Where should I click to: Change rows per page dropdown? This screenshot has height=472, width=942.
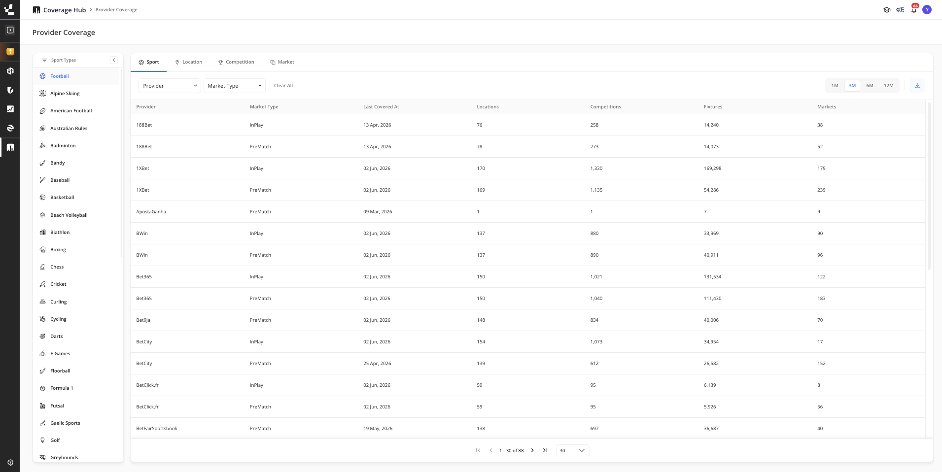(x=573, y=450)
